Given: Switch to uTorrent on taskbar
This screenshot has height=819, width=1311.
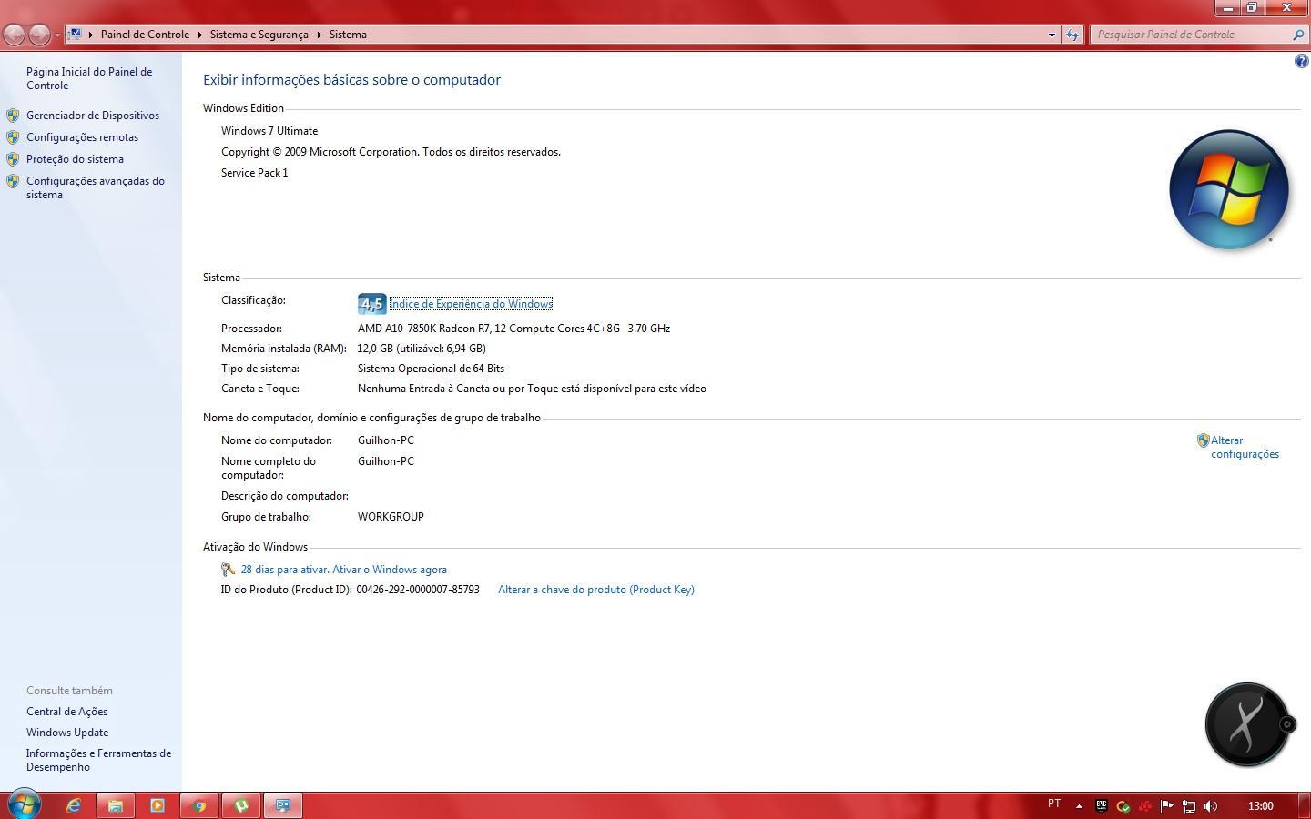Looking at the screenshot, I should pyautogui.click(x=241, y=805).
